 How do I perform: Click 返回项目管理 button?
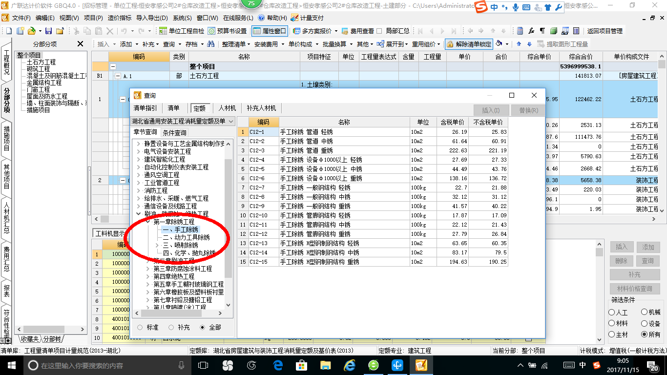[604, 31]
